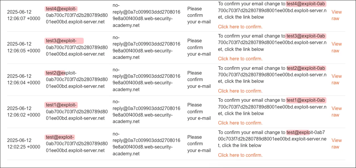Click the 12:06:04 timestamp
Viewport: 356px width, 168px height.
click(x=23, y=79)
